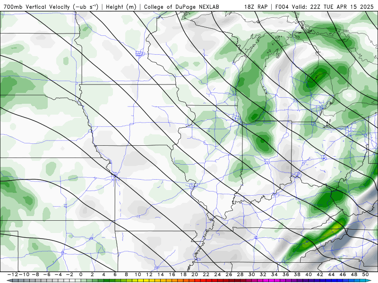Click 'College of DuPage NEXLAB' header text
This screenshot has height=283, width=378.
pyautogui.click(x=181, y=7)
